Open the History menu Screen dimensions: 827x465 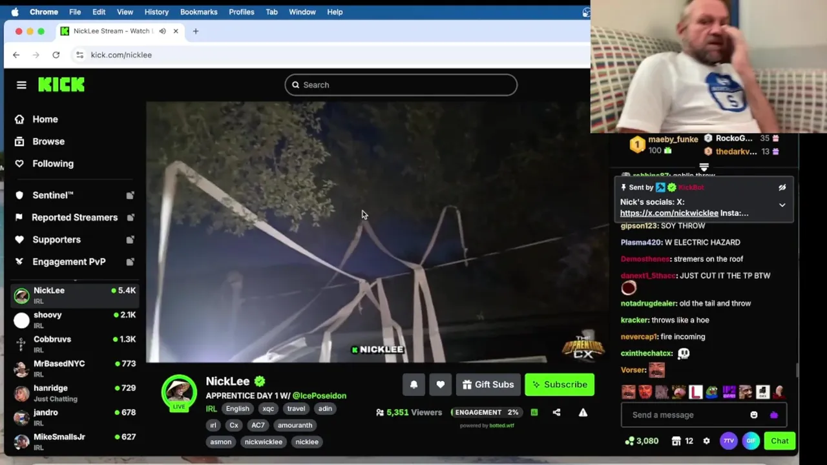pos(156,12)
